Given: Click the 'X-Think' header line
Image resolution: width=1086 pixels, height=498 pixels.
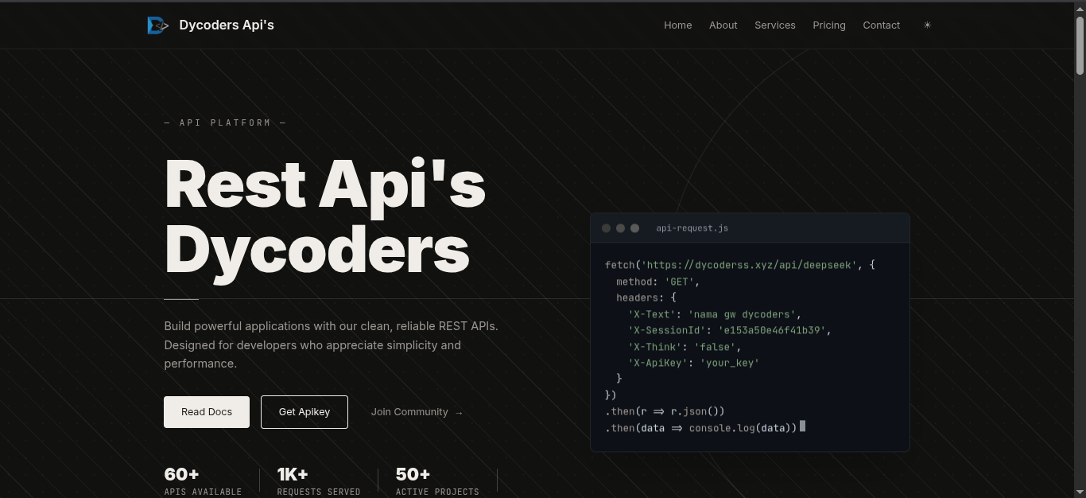Looking at the screenshot, I should 684,347.
